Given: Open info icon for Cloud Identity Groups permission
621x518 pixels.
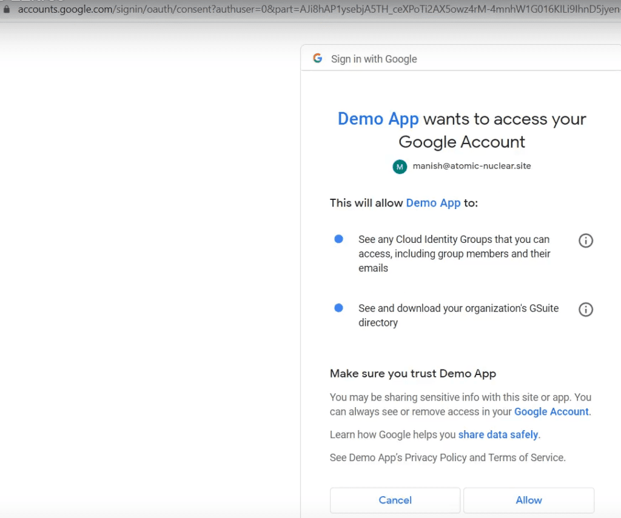Looking at the screenshot, I should point(586,241).
